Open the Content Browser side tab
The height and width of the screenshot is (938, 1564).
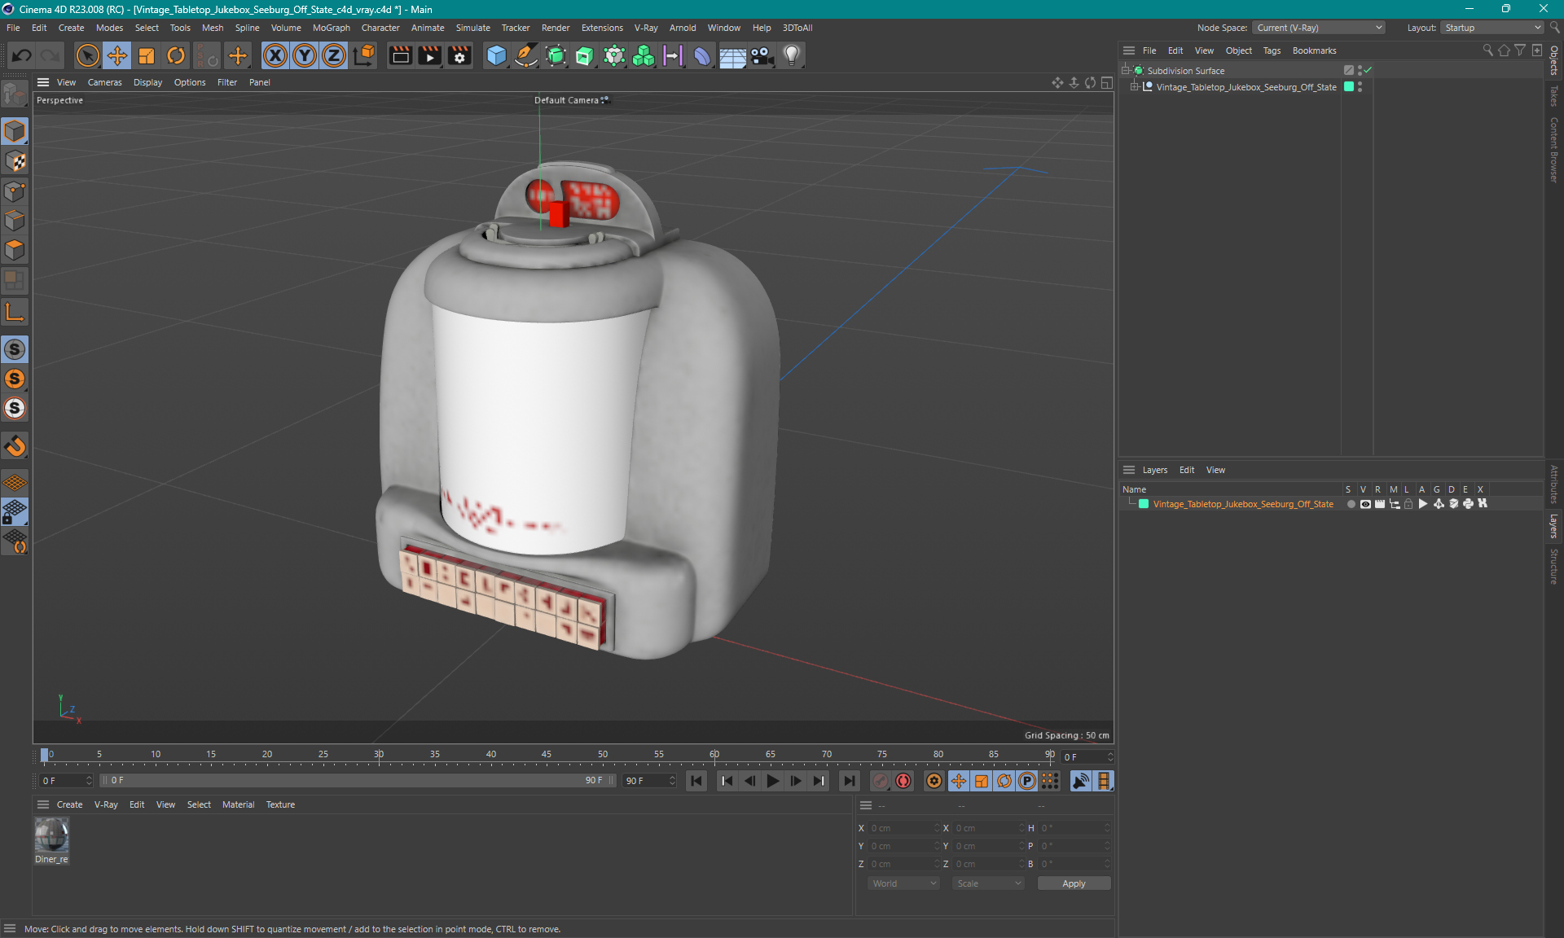click(1554, 149)
